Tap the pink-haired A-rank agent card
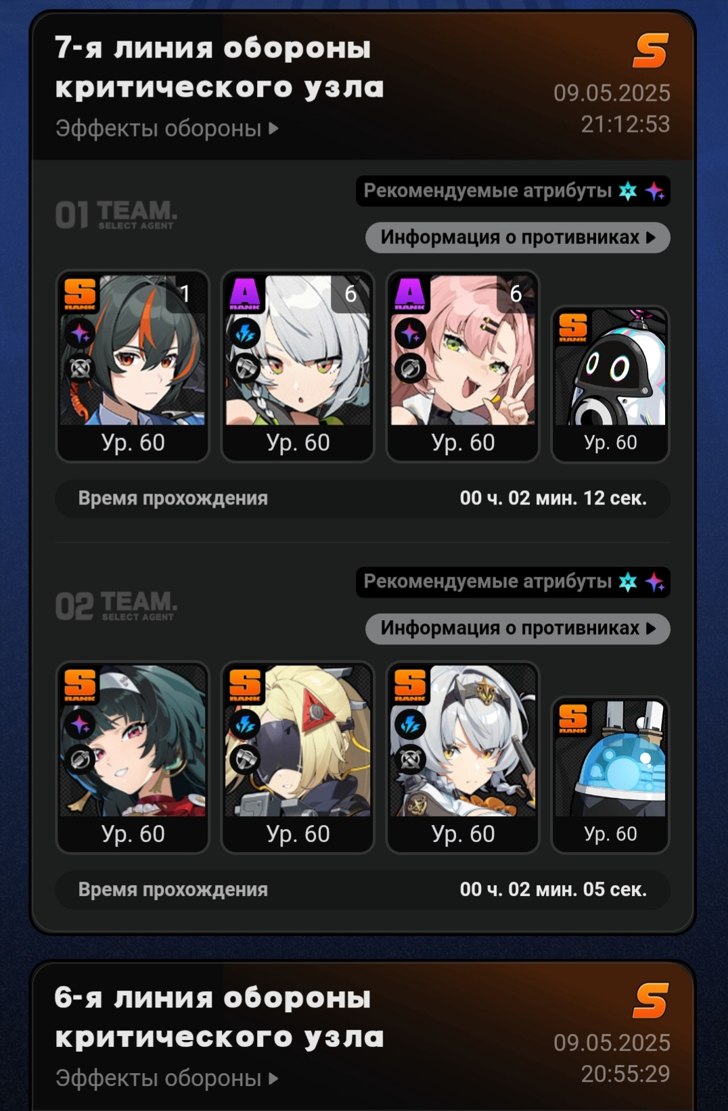728x1111 pixels. point(463,366)
